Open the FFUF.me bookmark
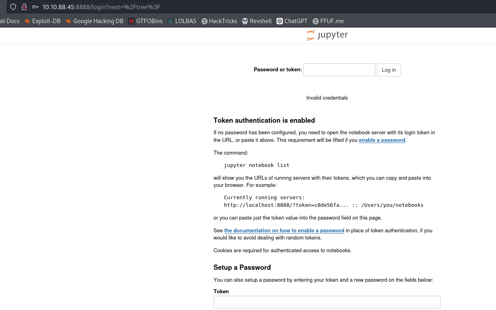Viewport: 496px width, 310px height. [328, 21]
